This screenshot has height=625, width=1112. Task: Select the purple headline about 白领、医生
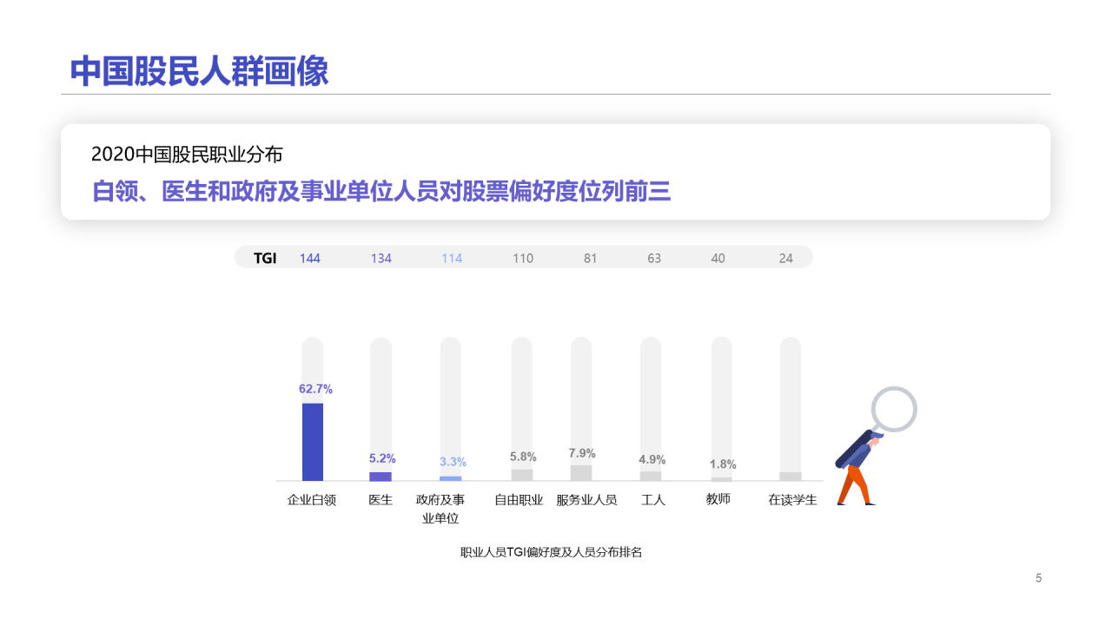click(x=381, y=191)
